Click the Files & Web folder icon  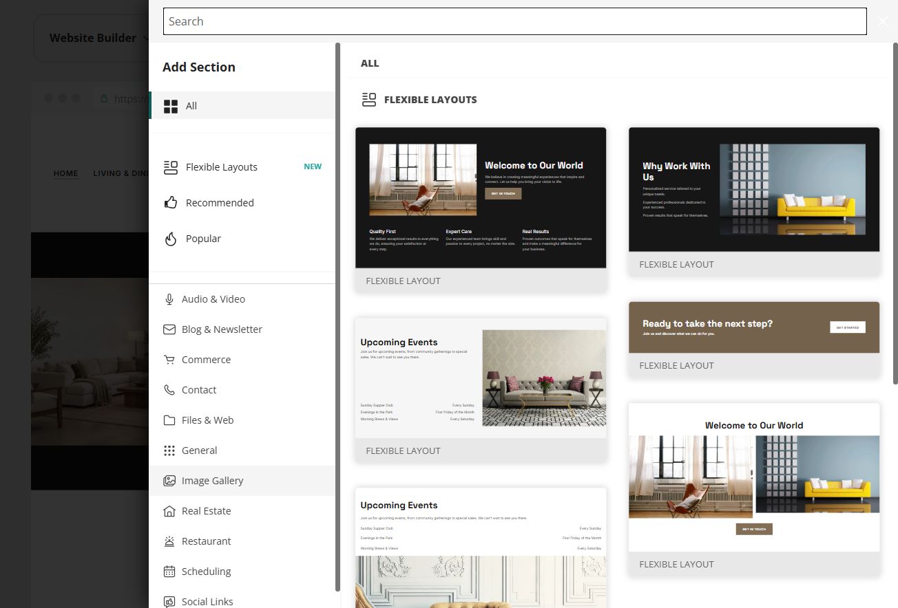click(x=169, y=420)
